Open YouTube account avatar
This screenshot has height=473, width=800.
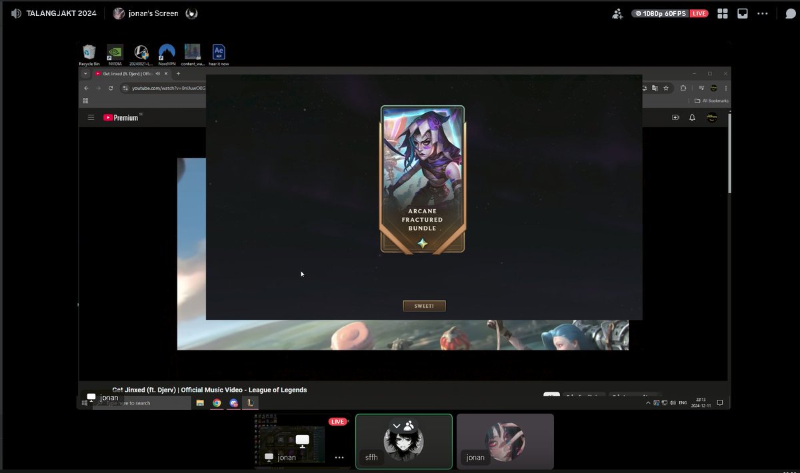tap(711, 117)
